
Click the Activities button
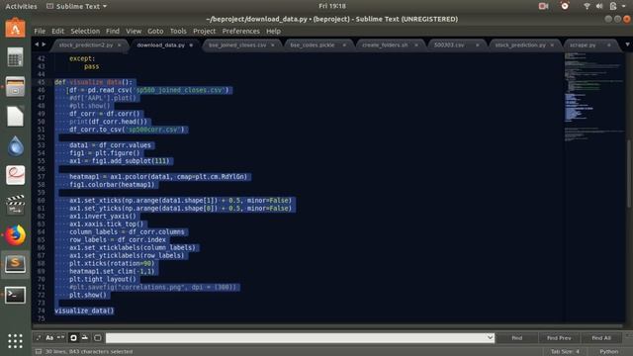pos(21,6)
